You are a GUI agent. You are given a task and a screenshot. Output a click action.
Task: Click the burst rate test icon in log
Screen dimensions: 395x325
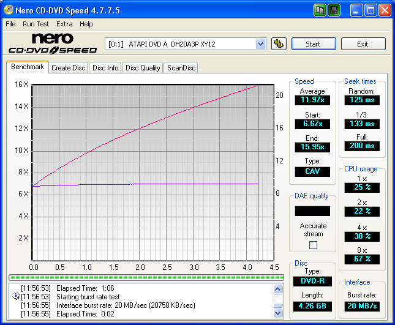click(16, 296)
